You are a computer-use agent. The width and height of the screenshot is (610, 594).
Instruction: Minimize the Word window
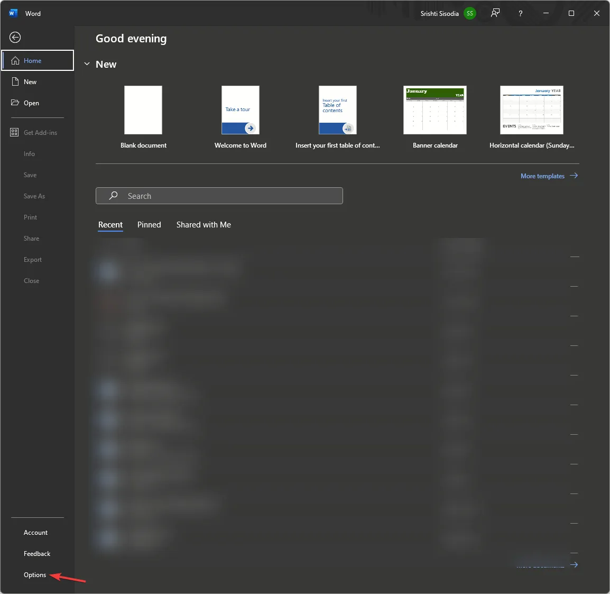[546, 13]
